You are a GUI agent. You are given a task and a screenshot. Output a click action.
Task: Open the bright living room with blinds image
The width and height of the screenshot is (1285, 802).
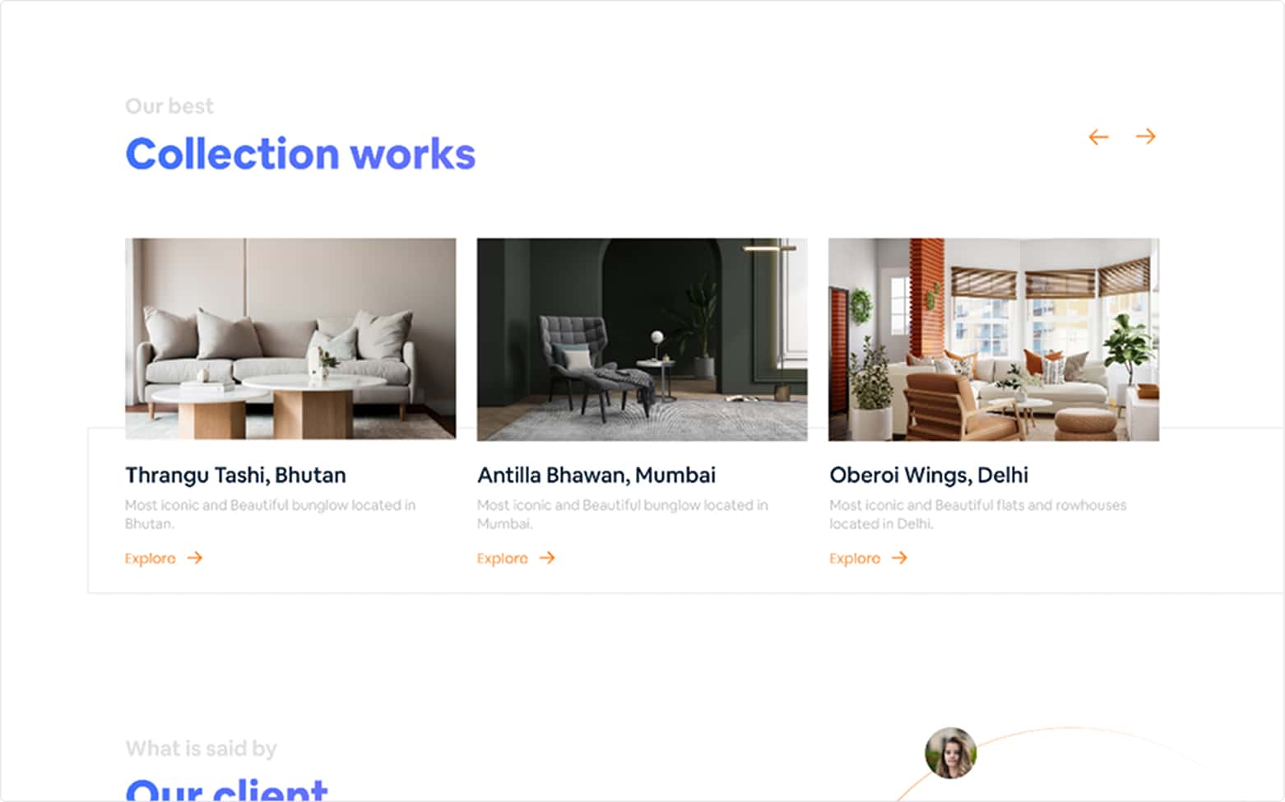point(994,339)
